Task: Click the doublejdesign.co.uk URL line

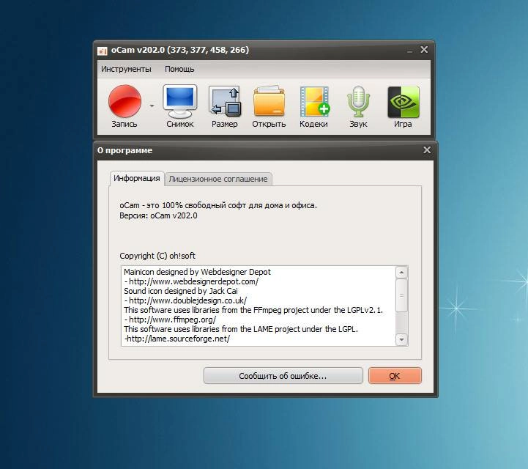Action: coord(185,300)
